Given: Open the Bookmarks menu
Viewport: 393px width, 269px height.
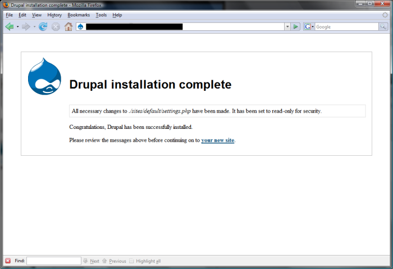Looking at the screenshot, I should pos(79,15).
